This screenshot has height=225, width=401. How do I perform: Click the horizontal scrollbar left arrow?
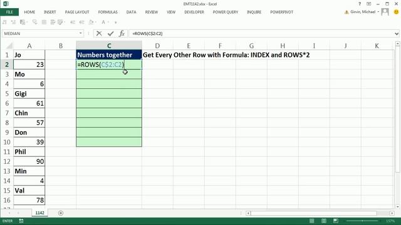pyautogui.click(x=248, y=213)
